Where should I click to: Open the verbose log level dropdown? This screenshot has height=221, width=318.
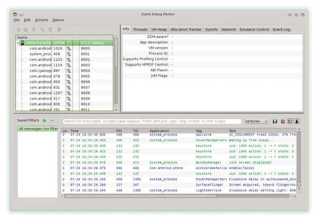(x=257, y=121)
